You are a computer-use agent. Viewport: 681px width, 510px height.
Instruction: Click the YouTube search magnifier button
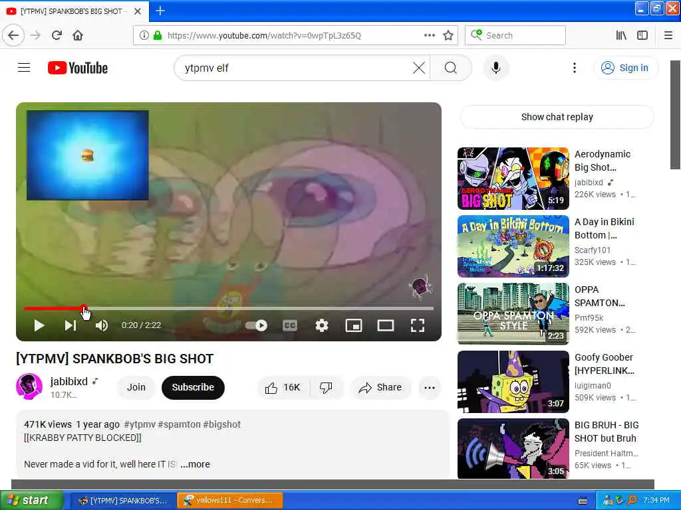pos(451,68)
